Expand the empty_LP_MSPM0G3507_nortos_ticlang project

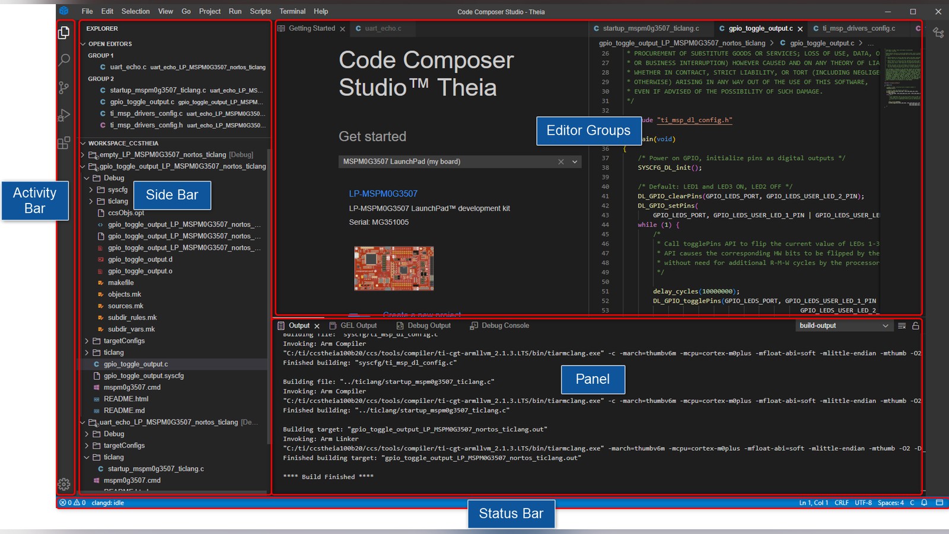pos(83,155)
